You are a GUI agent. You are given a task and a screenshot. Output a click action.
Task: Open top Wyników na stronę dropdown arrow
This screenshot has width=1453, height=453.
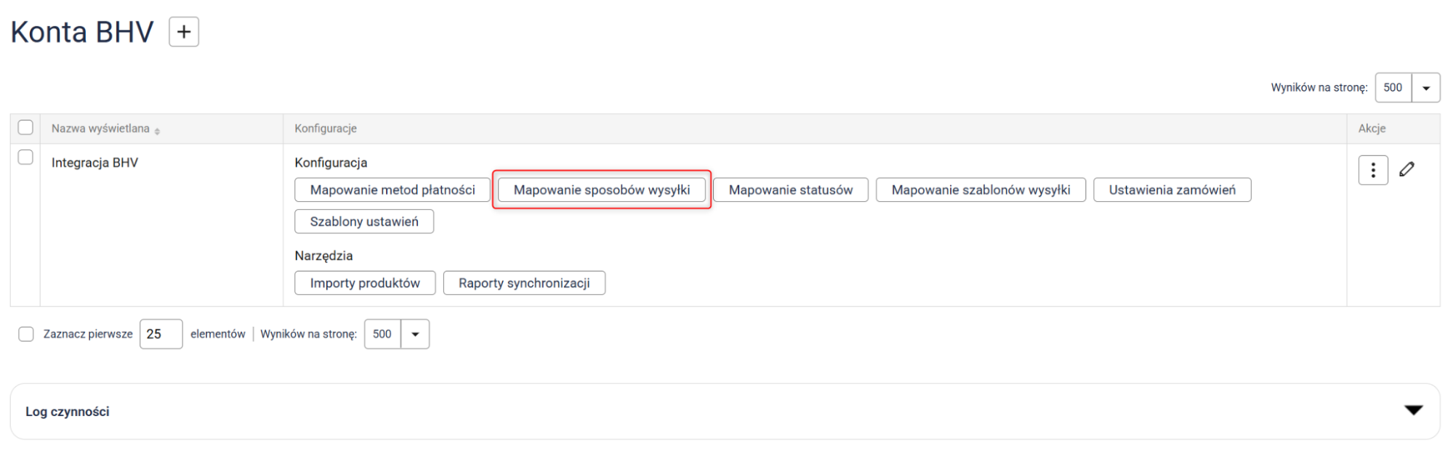(x=1425, y=88)
